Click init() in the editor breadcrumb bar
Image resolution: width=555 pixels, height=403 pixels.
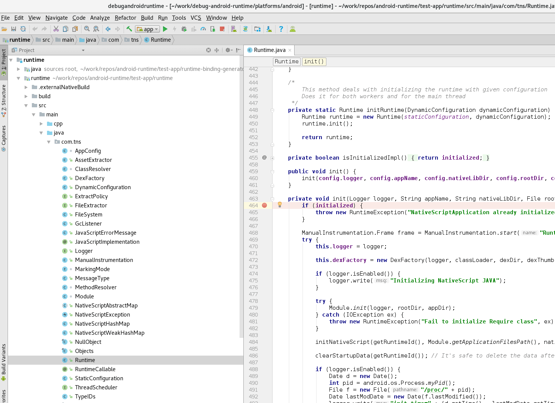(x=314, y=61)
